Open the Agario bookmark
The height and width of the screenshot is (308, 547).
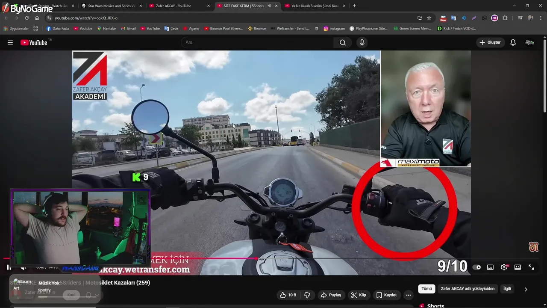coord(191,29)
